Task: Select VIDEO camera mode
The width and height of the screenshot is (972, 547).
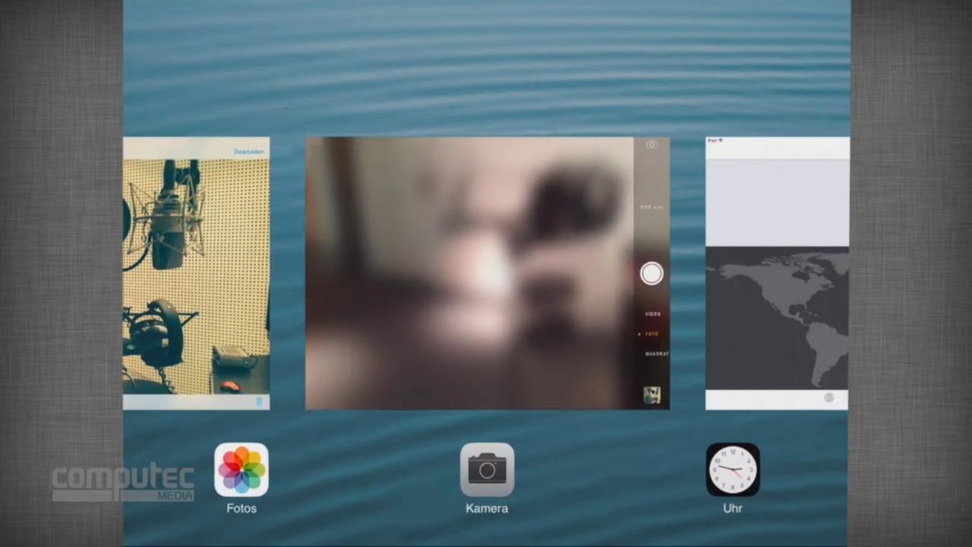Action: 653,314
